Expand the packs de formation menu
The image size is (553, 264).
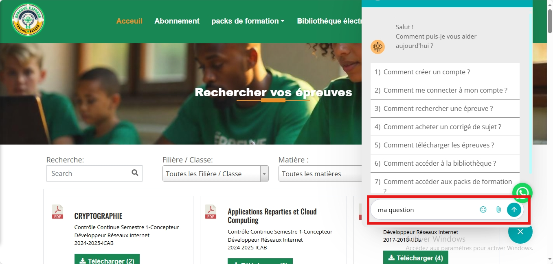pyautogui.click(x=248, y=21)
